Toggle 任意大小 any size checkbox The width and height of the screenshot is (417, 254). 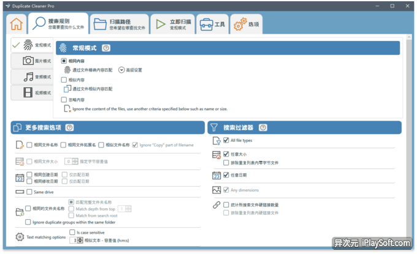(x=226, y=154)
